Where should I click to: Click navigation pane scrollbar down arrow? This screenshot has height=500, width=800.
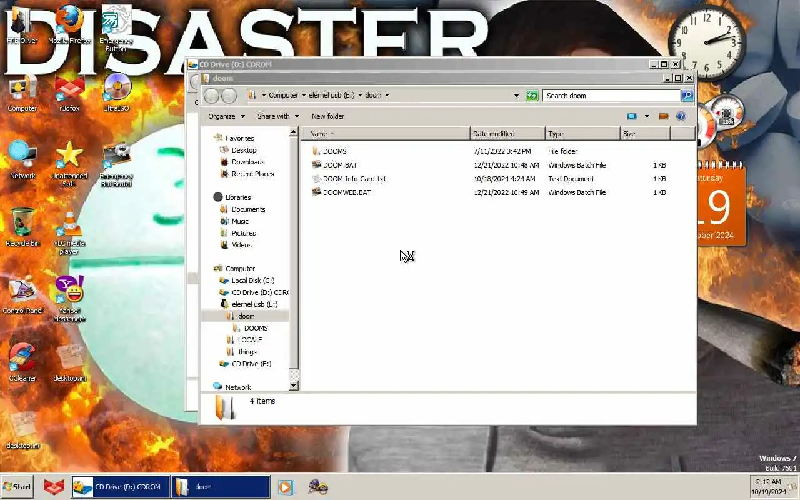(294, 386)
